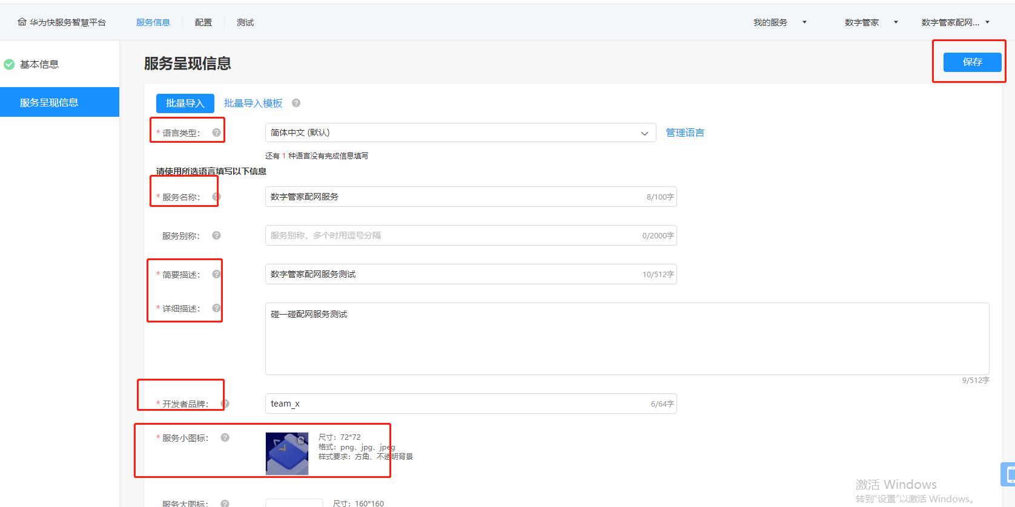Open the 管理语言 link
The height and width of the screenshot is (507, 1015).
click(685, 132)
